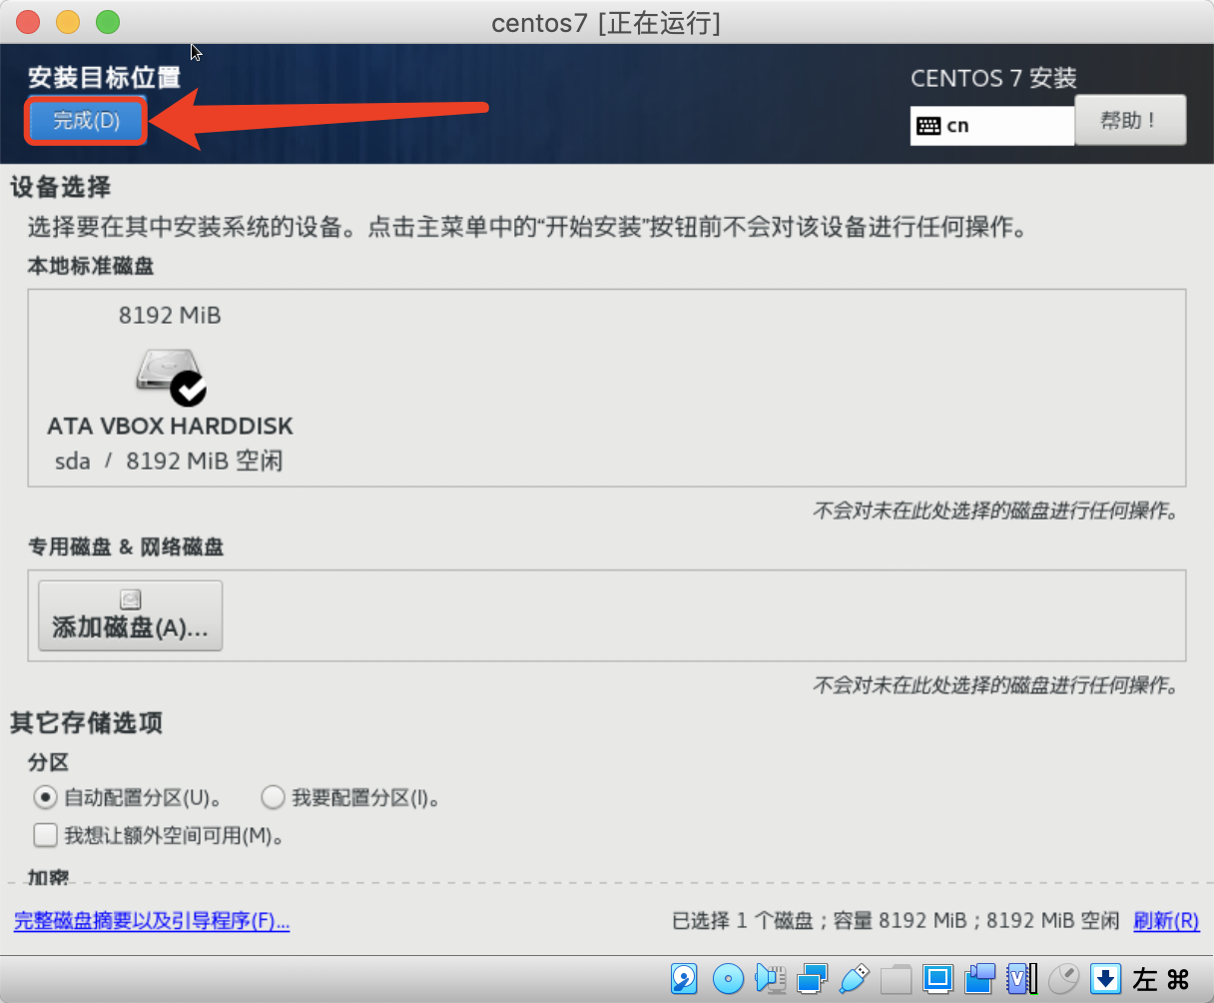The height and width of the screenshot is (1003, 1214).
Task: Enable the 我想让额外空间可用(M) checkbox
Action: tap(45, 835)
